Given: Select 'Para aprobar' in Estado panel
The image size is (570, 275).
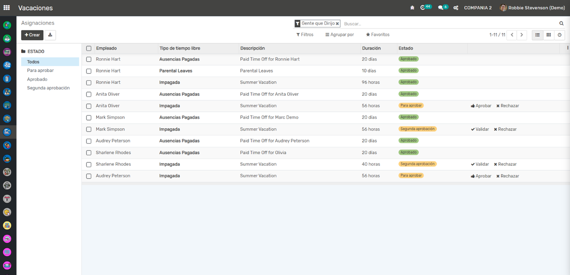Looking at the screenshot, I should (40, 71).
